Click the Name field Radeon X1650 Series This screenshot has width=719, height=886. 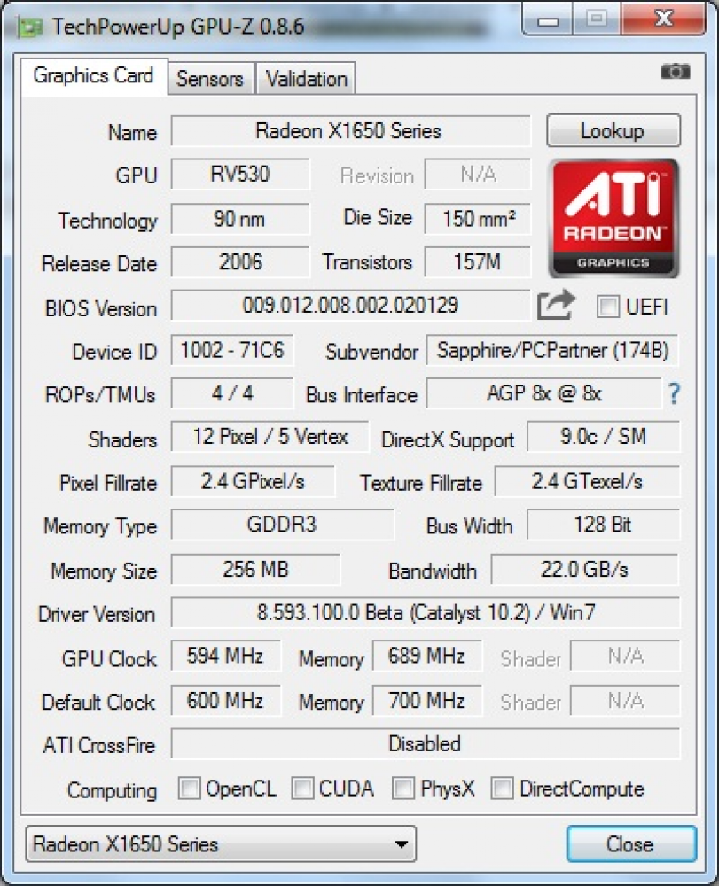[350, 131]
